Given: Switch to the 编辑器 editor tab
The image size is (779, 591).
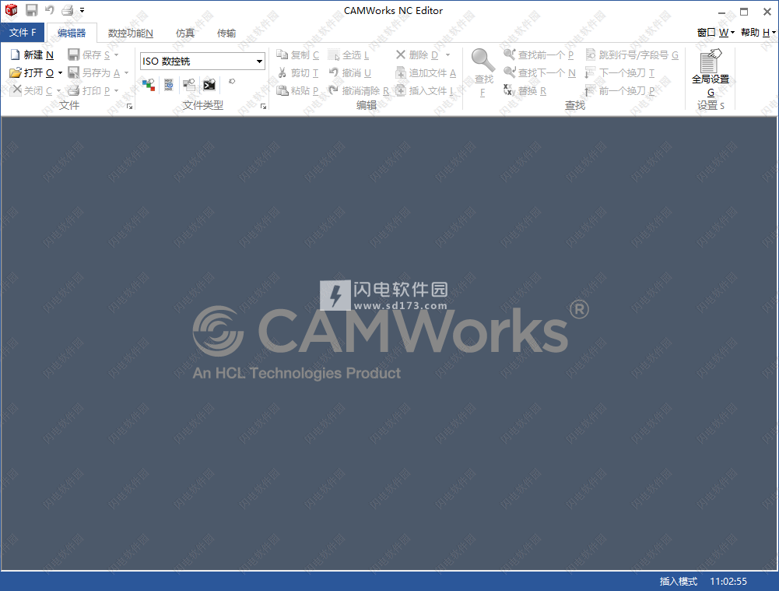Looking at the screenshot, I should [72, 33].
